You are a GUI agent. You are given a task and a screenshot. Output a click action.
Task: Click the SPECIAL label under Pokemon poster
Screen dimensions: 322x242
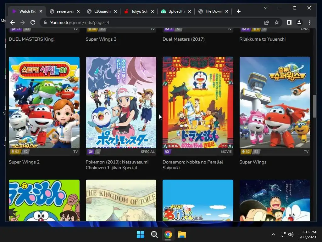click(x=148, y=152)
